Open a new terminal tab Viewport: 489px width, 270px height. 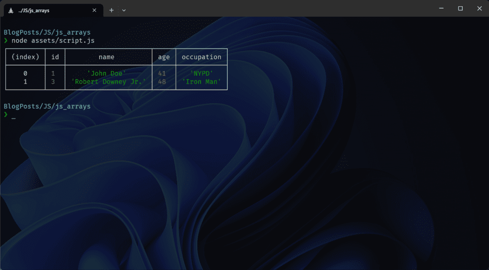coord(111,10)
